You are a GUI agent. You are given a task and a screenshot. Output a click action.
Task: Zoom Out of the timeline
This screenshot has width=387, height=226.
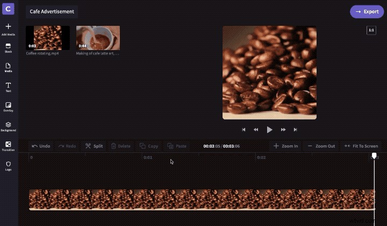321,146
